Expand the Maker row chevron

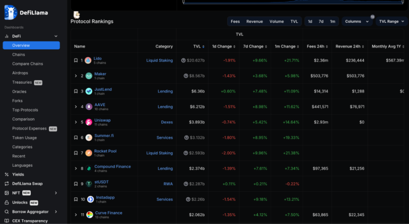point(76,76)
